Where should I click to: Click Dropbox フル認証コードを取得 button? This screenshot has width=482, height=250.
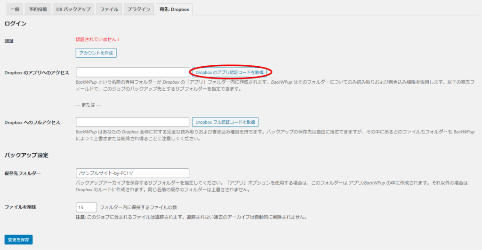click(x=225, y=122)
